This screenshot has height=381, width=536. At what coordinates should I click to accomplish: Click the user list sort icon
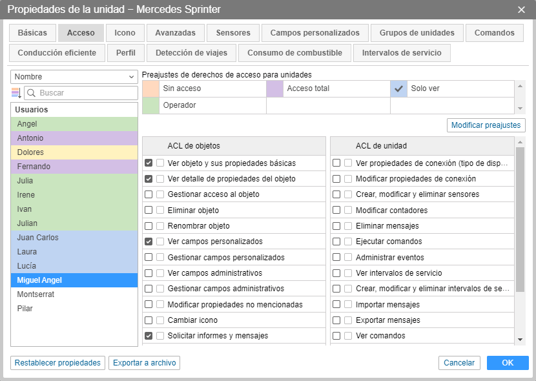click(x=16, y=93)
